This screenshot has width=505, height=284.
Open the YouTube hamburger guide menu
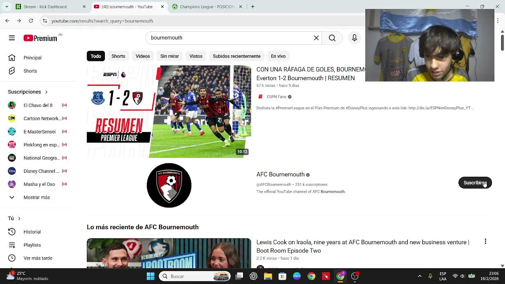pyautogui.click(x=12, y=38)
